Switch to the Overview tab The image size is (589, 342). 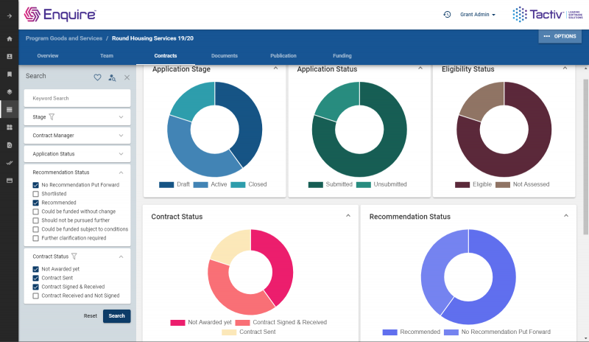[x=48, y=56]
